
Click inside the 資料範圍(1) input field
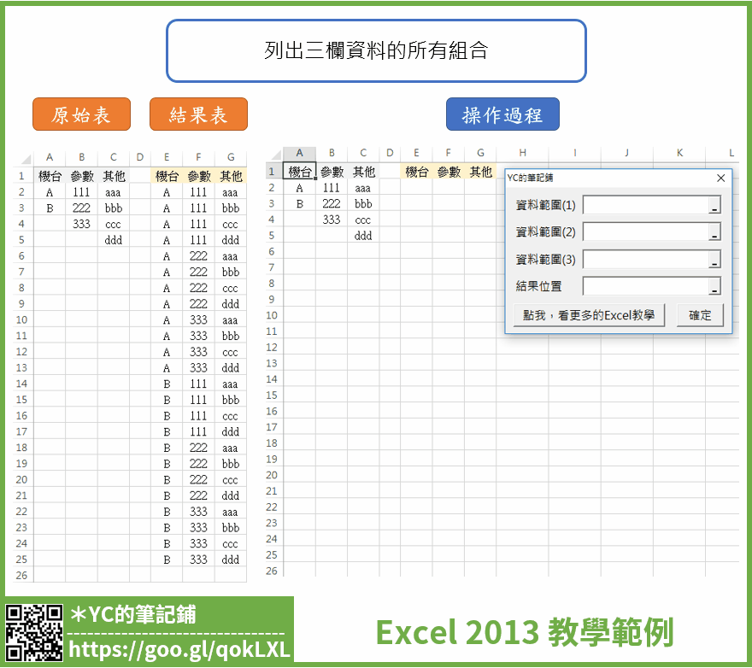645,205
